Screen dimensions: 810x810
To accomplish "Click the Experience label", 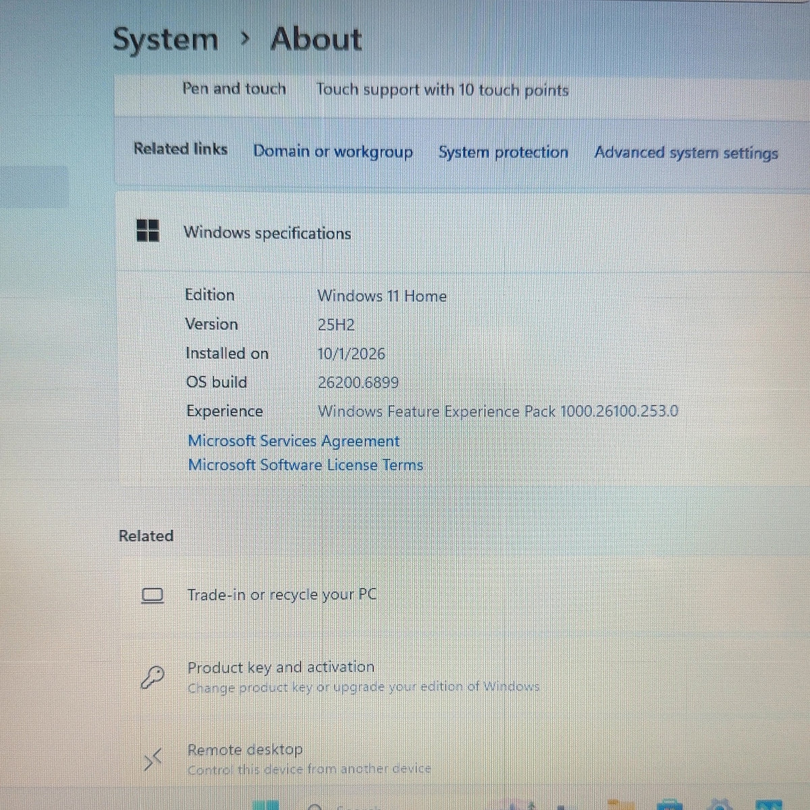I will tap(225, 411).
